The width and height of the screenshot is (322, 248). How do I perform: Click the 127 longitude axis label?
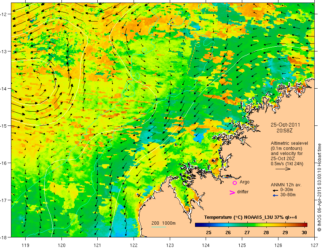click(x=314, y=245)
